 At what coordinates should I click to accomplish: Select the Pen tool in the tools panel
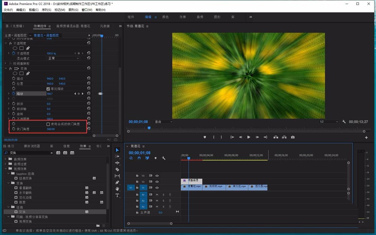coord(117,182)
